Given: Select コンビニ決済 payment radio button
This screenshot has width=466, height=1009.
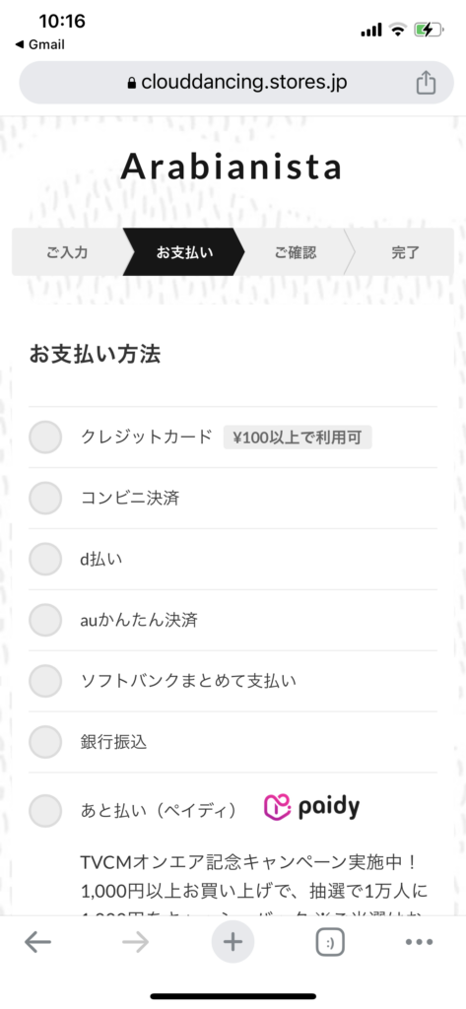Looking at the screenshot, I should tap(45, 498).
